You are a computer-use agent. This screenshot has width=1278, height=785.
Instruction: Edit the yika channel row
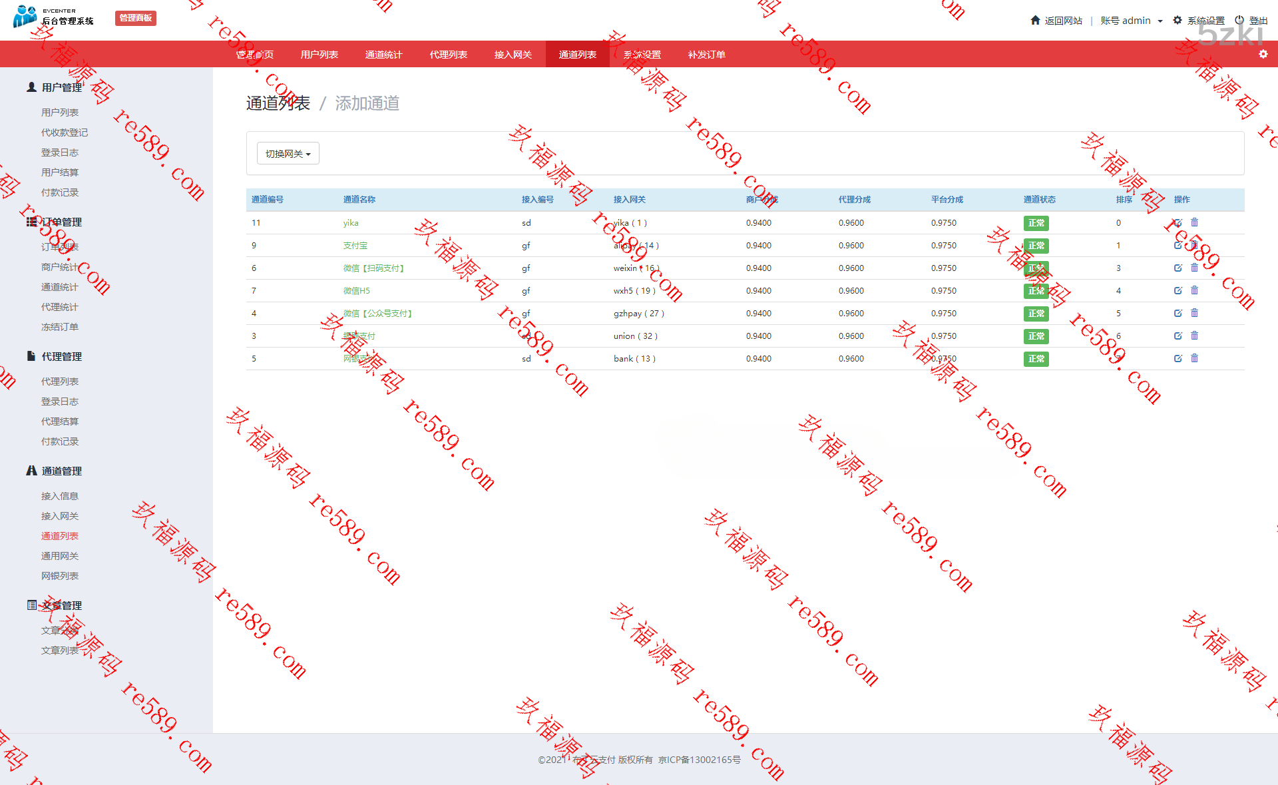tap(1177, 223)
